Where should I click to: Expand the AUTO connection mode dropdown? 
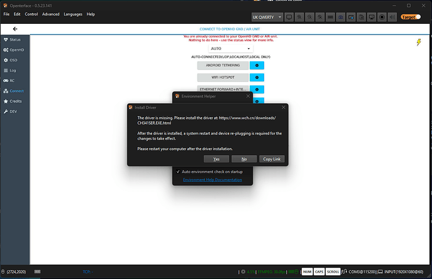pos(230,49)
